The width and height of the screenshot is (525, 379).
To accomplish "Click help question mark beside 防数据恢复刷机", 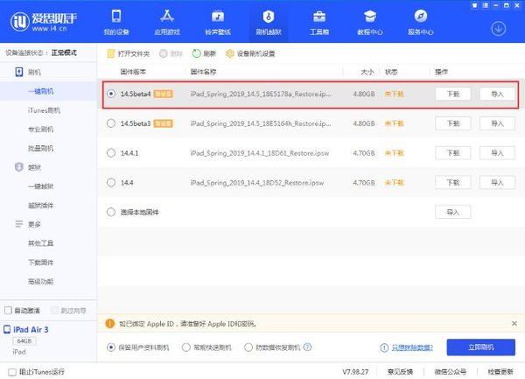I will point(307,347).
